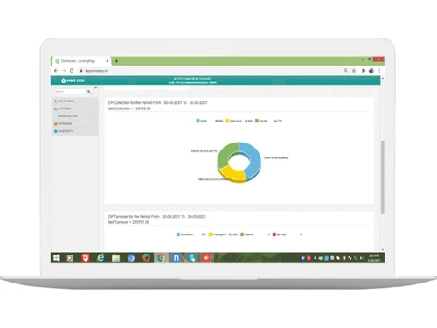
Task: Open the browser zoom magnifier icon
Action: [x=346, y=71]
